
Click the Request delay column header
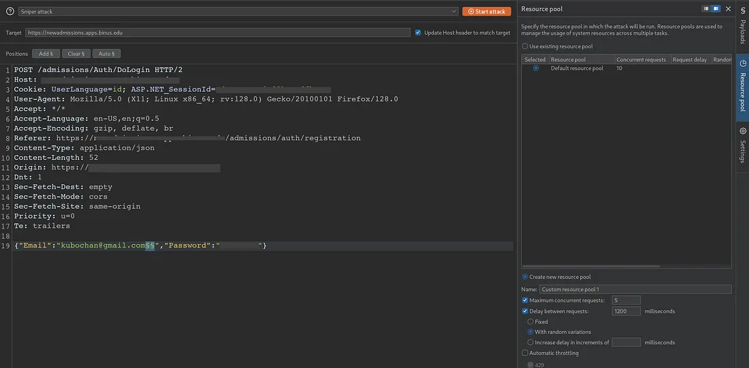coord(690,60)
